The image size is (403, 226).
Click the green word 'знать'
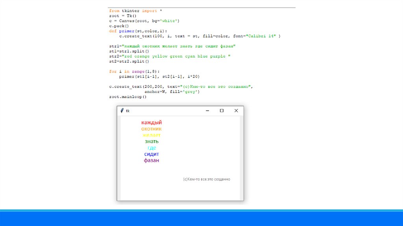(x=152, y=141)
